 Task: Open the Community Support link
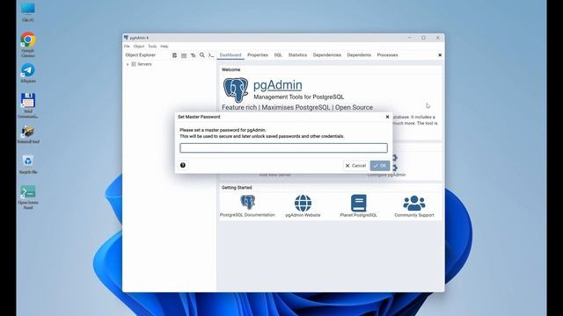point(414,215)
